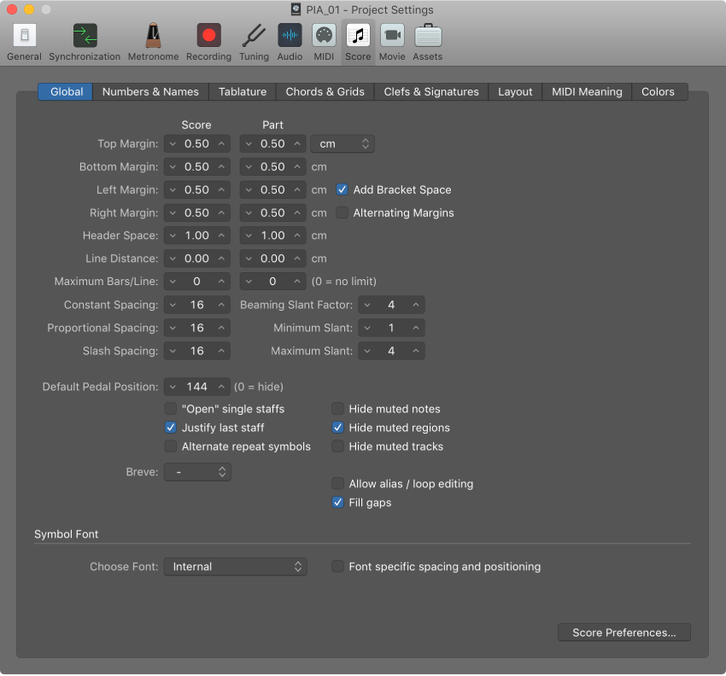Uncheck Justify last staff
726x676 pixels.
pyautogui.click(x=171, y=428)
